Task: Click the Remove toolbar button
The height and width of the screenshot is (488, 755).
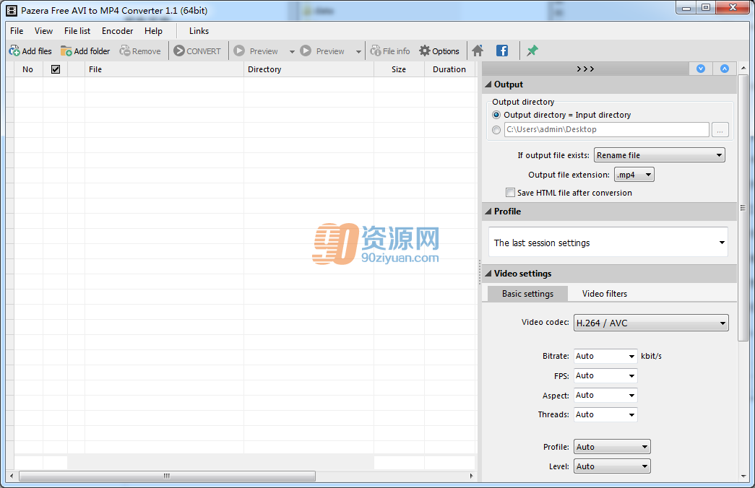Action: [x=140, y=51]
